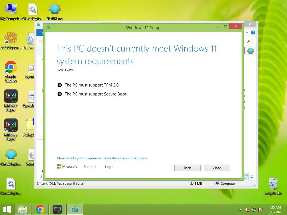The width and height of the screenshot is (287, 215).
Task: Click 2.41 MB in status bar
Action: coord(196,184)
